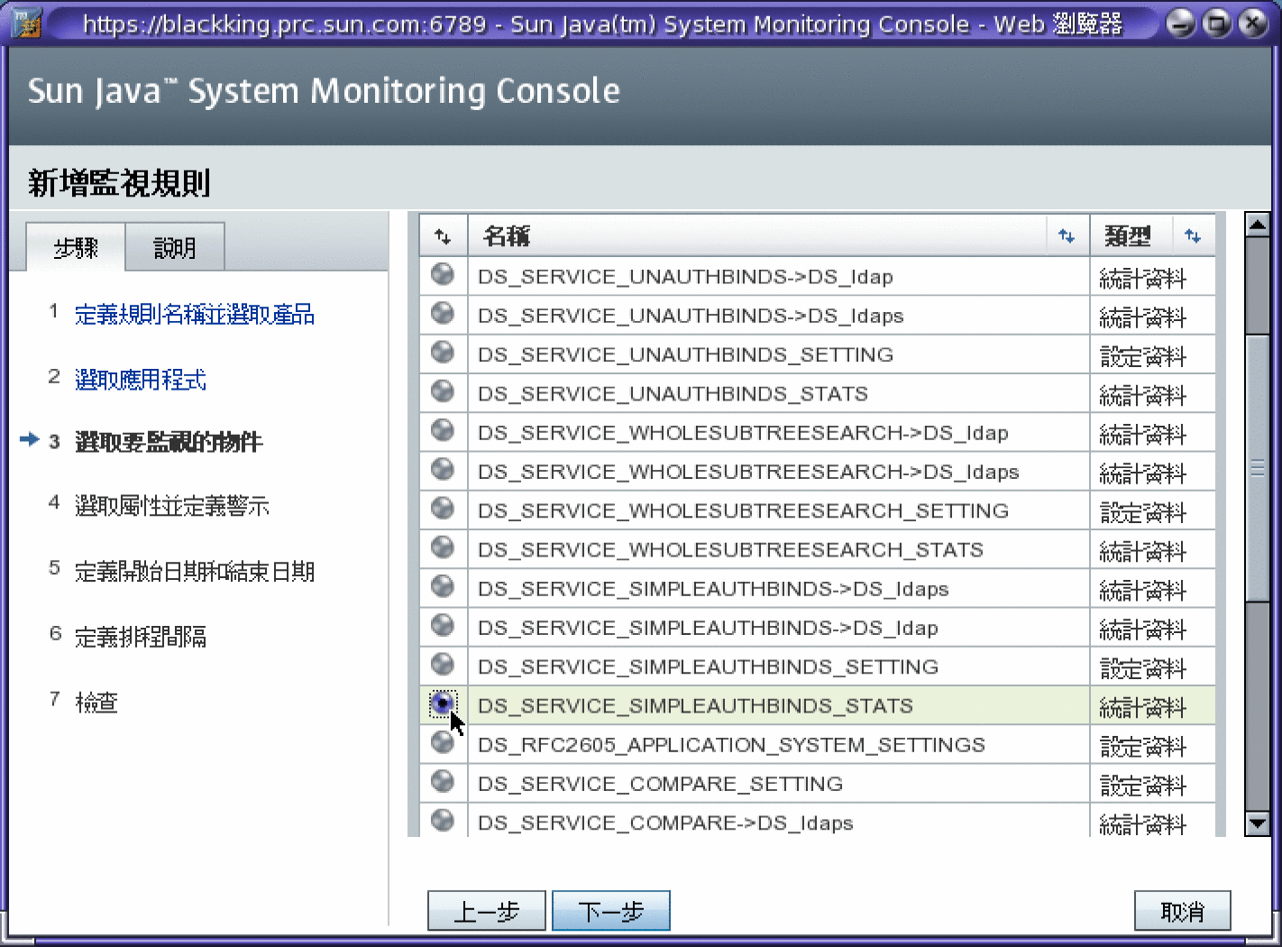The height and width of the screenshot is (947, 1282).
Task: Click step 6 定義排程間隔 text
Action: 141,637
